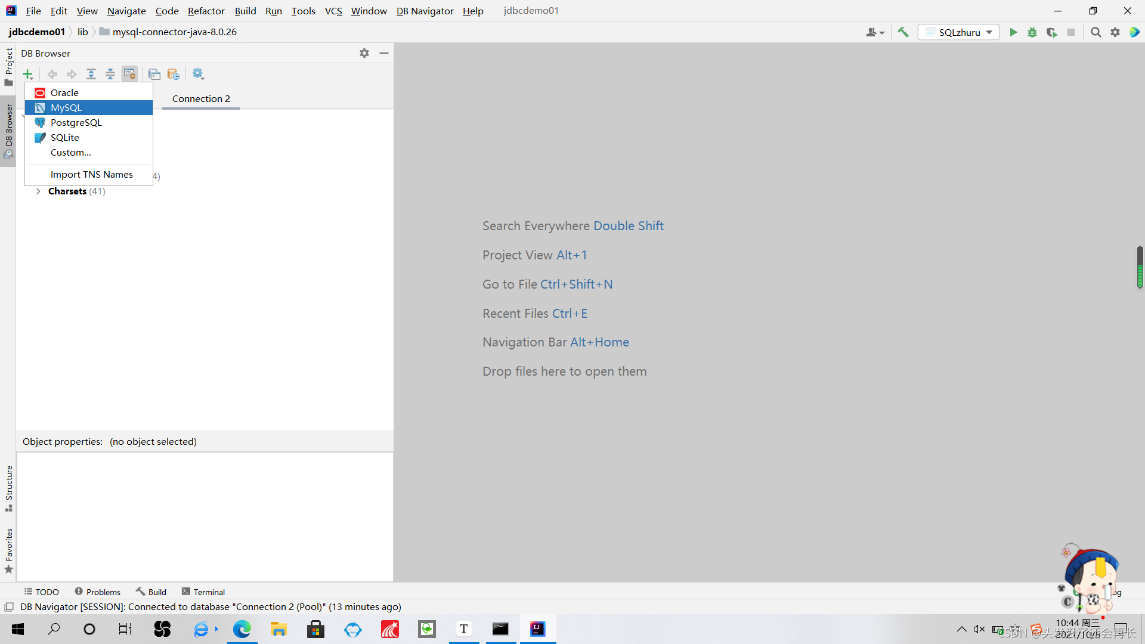Select MySQL from the connection type menu
The image size is (1145, 644).
click(x=66, y=107)
